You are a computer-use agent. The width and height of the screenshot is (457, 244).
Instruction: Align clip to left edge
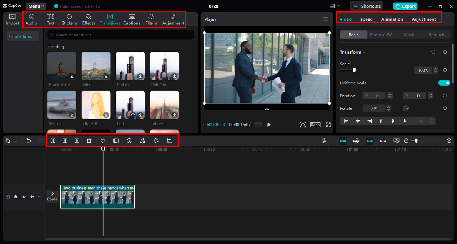click(346, 121)
